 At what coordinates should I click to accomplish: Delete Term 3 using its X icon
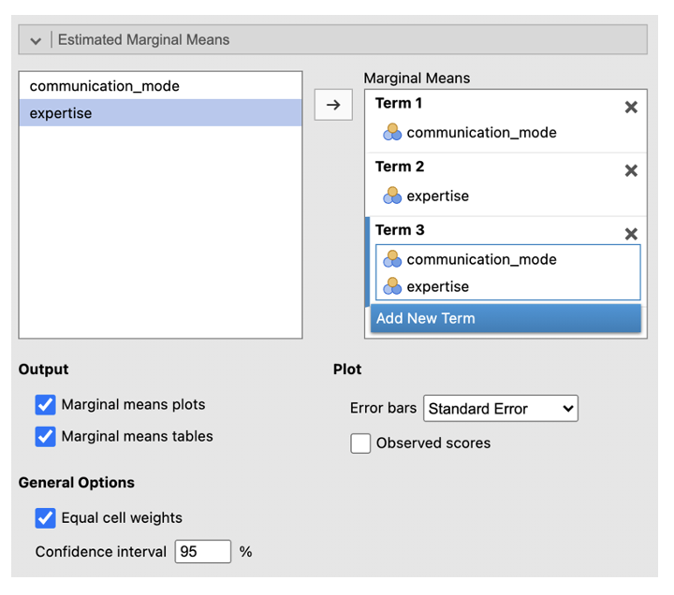[631, 234]
